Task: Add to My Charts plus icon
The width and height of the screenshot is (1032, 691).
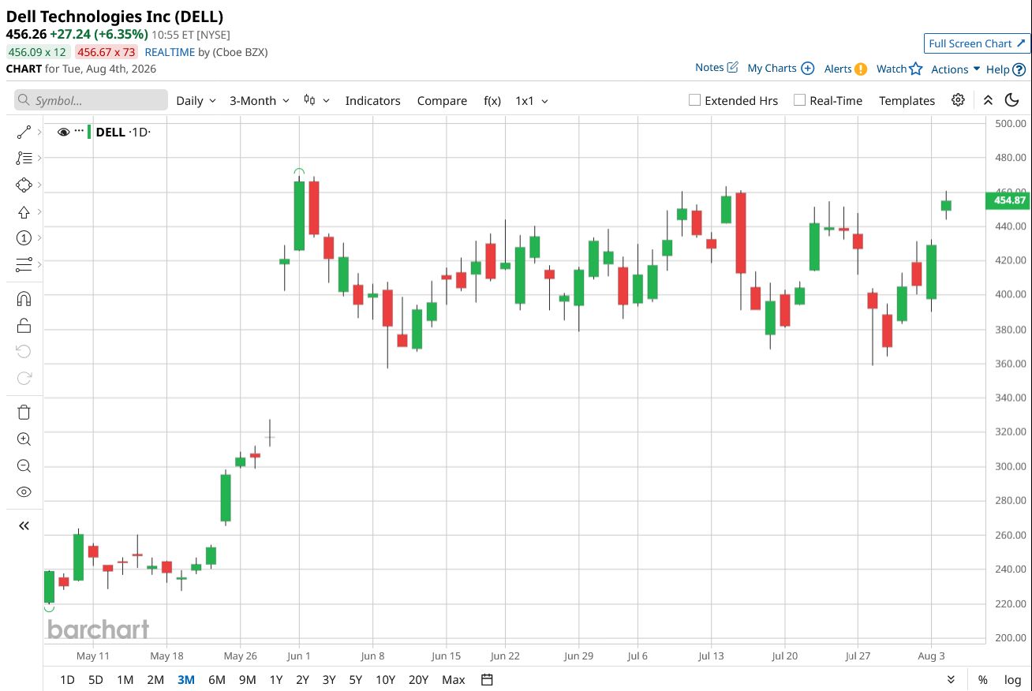Action: [x=808, y=69]
